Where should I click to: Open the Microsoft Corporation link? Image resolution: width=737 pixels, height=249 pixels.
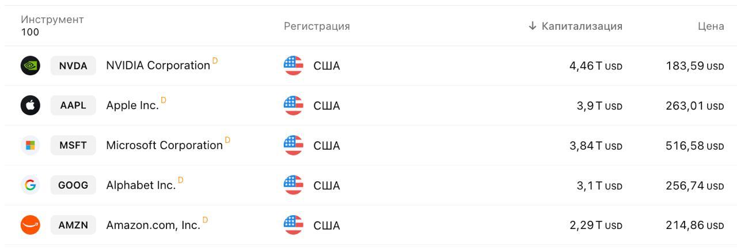[x=164, y=145]
